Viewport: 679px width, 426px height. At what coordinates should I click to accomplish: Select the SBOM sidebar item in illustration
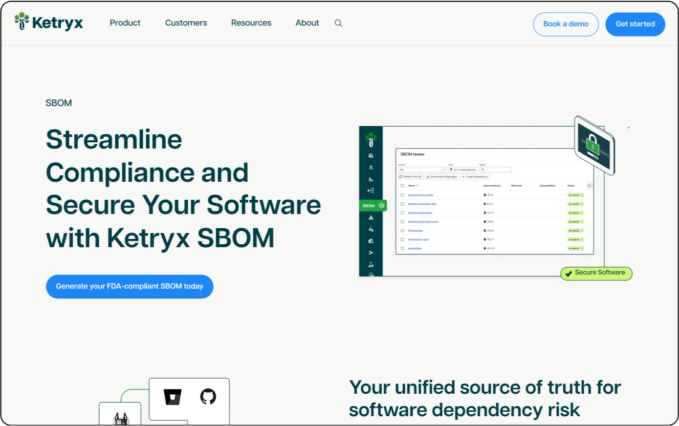(373, 206)
